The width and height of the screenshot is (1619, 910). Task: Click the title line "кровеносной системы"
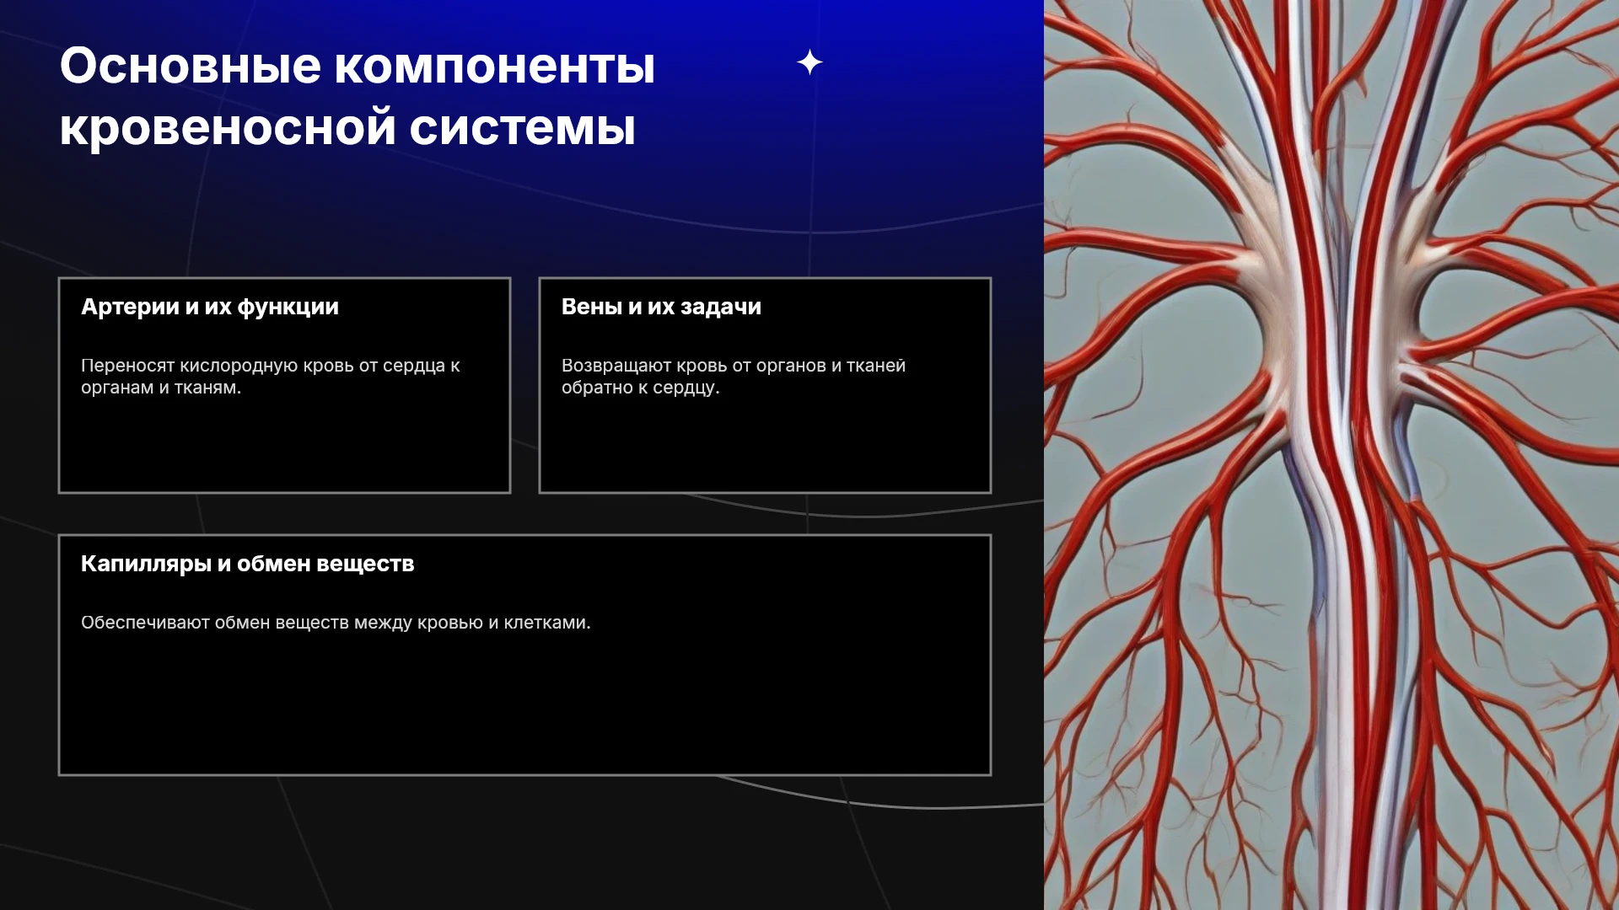coord(347,128)
